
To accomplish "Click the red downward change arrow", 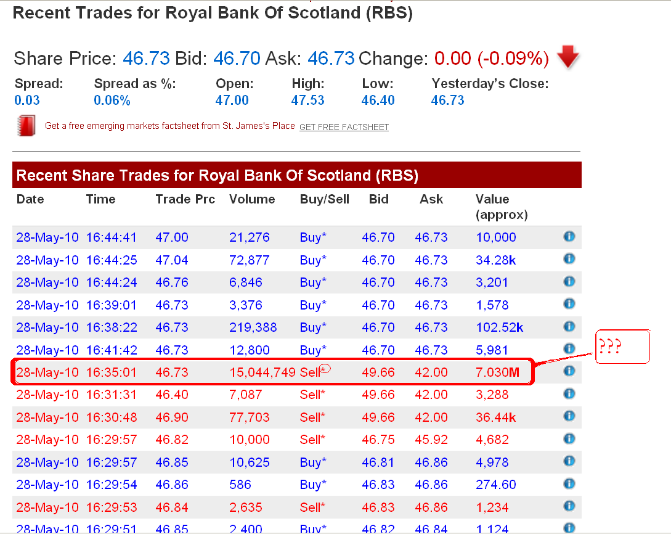I will click(x=567, y=58).
